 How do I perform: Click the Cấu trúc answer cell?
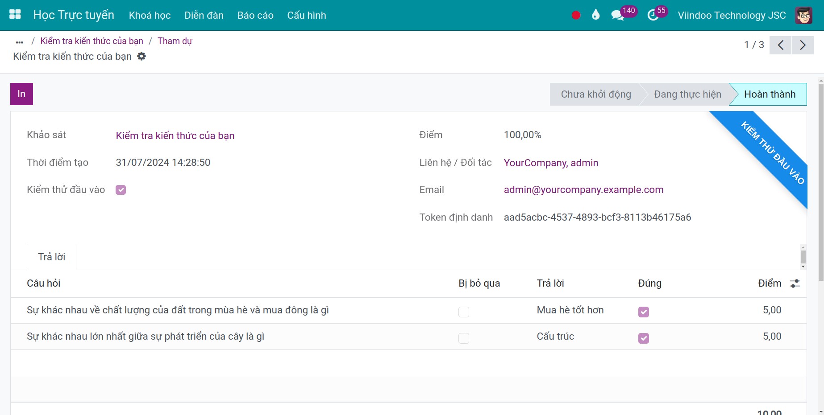555,337
